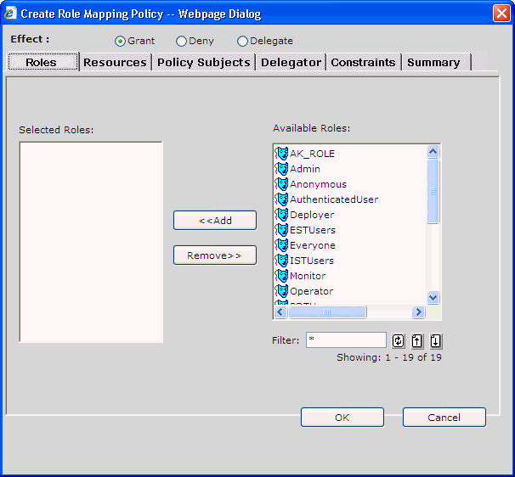Click the Admin role icon
Screen dimensions: 515x477
point(281,169)
